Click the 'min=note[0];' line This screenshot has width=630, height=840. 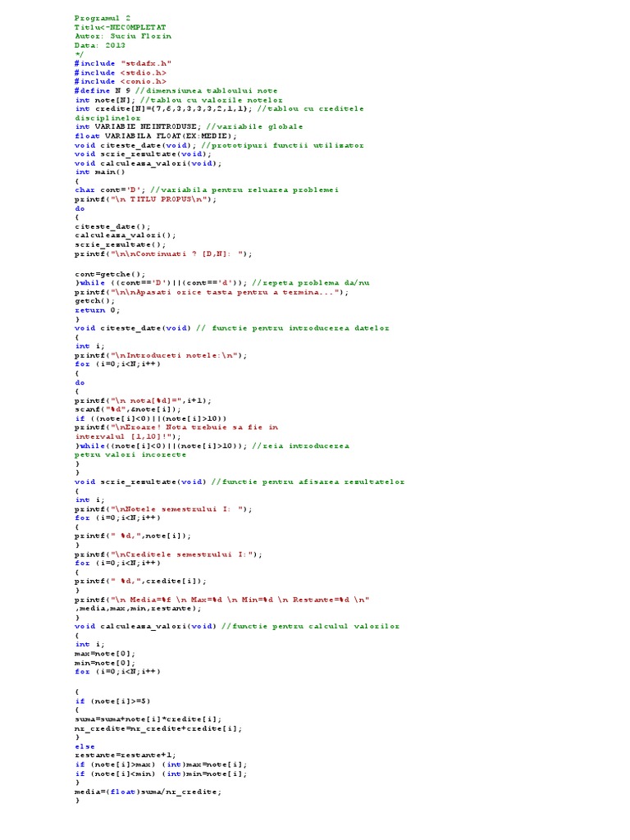[104, 663]
